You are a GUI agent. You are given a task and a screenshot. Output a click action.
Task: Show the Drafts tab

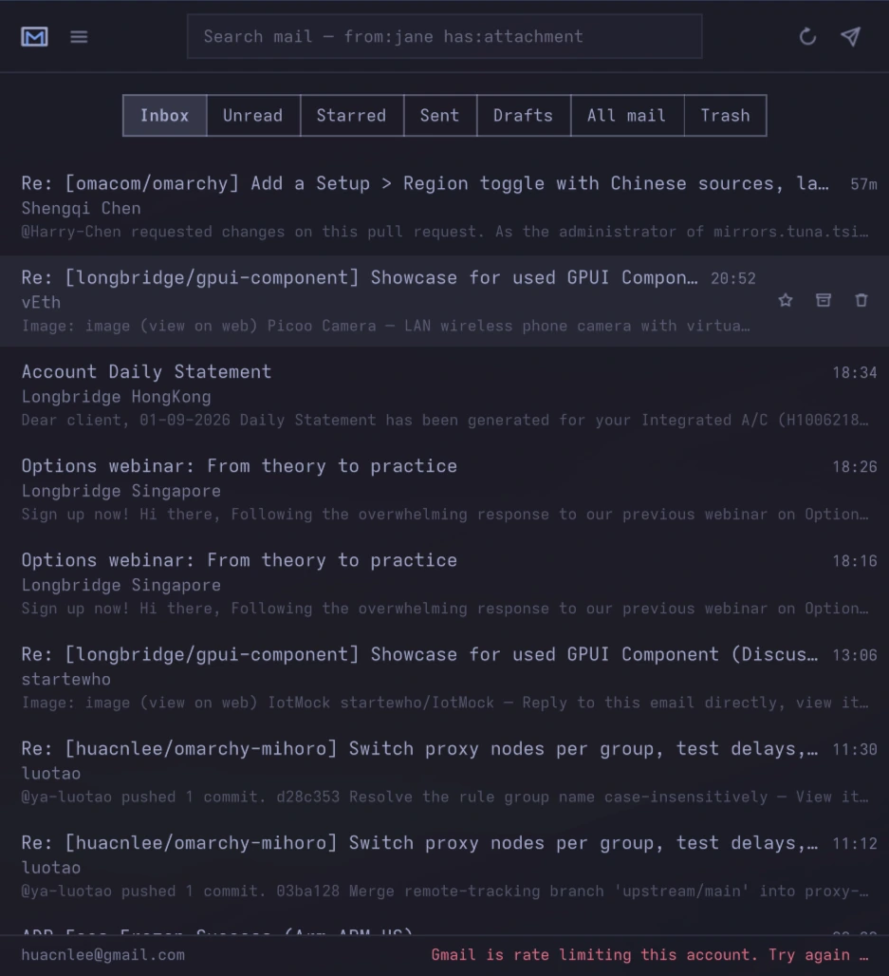pyautogui.click(x=523, y=116)
